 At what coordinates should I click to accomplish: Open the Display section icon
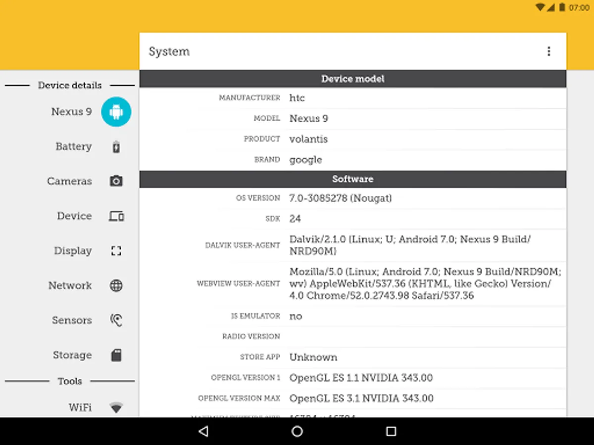(116, 251)
